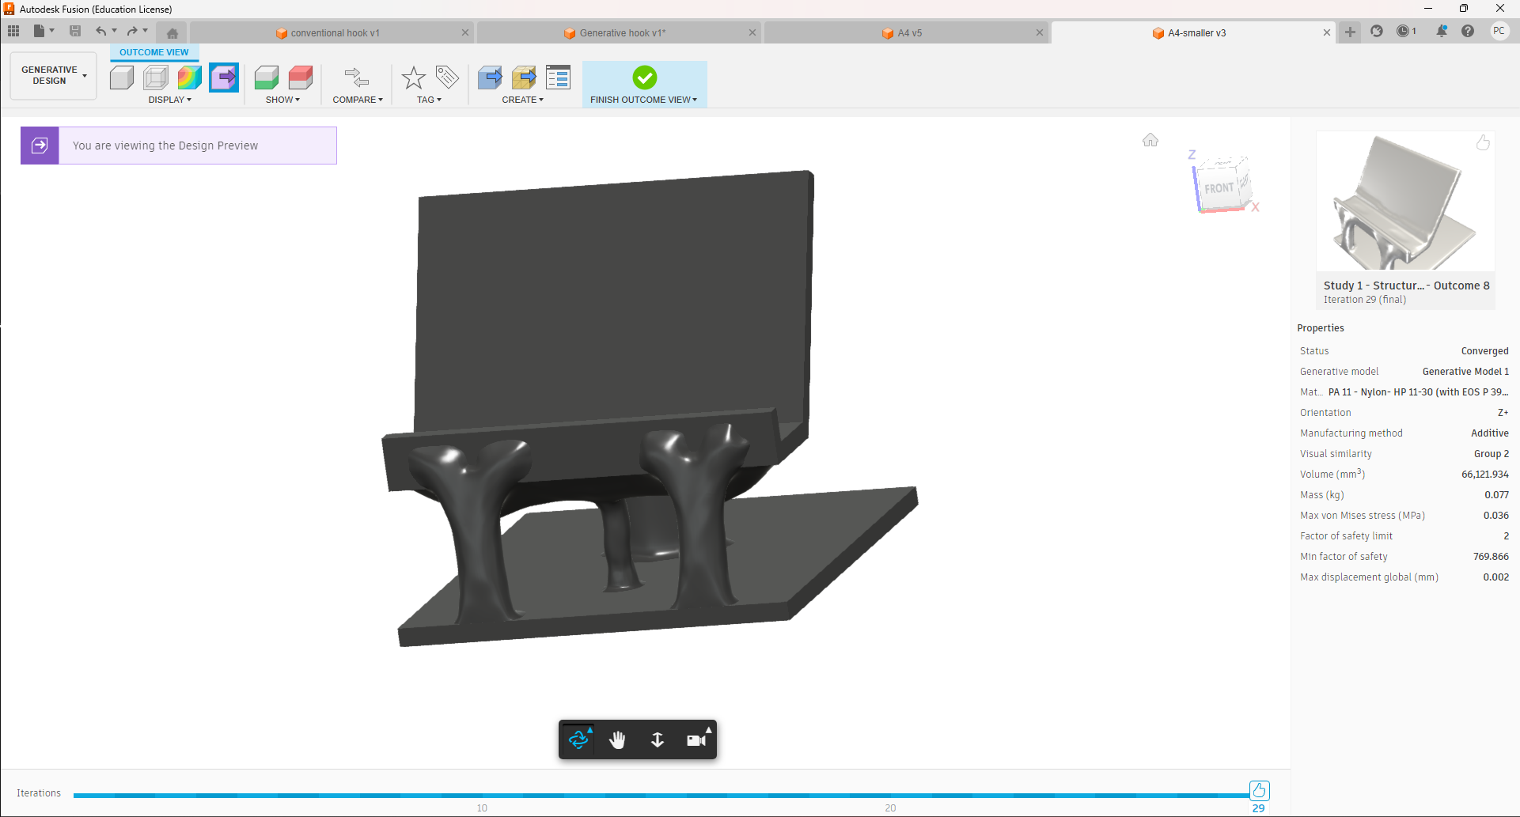The image size is (1520, 817).
Task: Click the iterations slider handle at 29
Action: tap(1259, 790)
